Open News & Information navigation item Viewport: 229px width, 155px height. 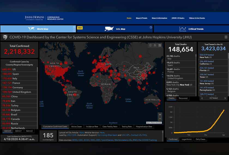[x=159, y=18]
